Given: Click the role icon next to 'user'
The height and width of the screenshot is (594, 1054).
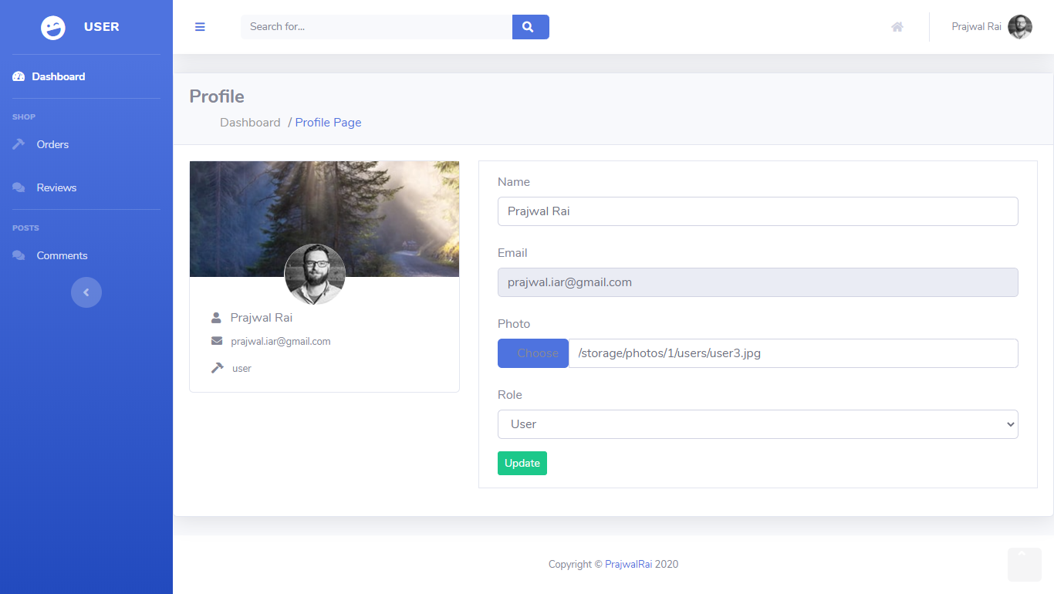Looking at the screenshot, I should tap(216, 366).
